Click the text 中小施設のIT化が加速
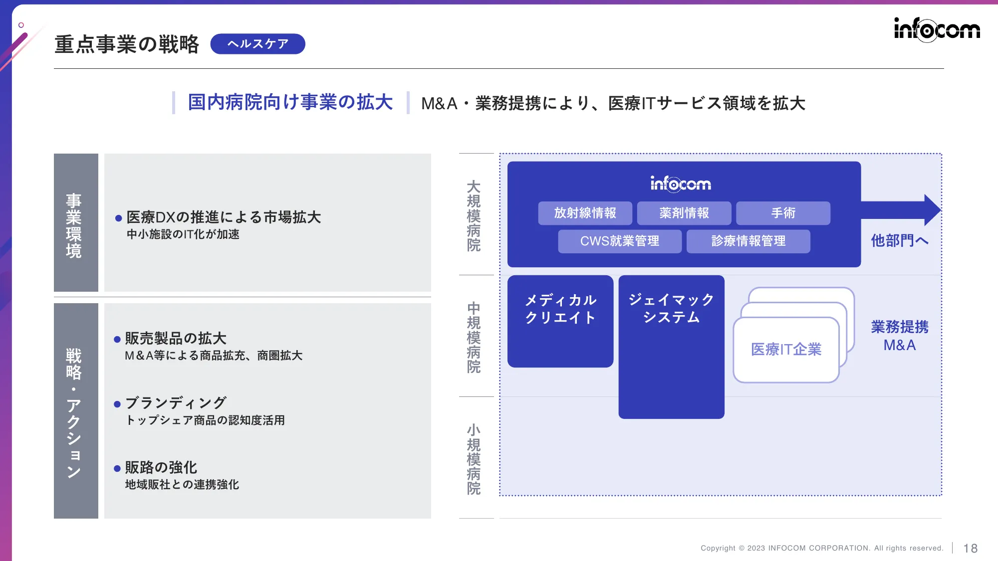998x561 pixels. tap(183, 234)
